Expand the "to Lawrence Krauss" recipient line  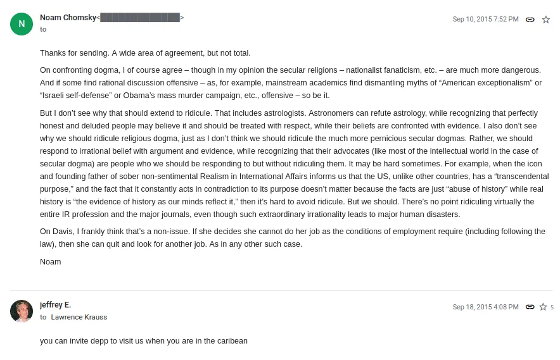(x=43, y=317)
